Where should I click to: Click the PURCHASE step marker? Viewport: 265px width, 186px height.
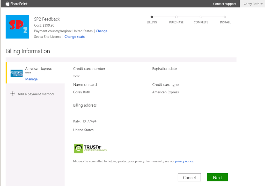coord(176,17)
